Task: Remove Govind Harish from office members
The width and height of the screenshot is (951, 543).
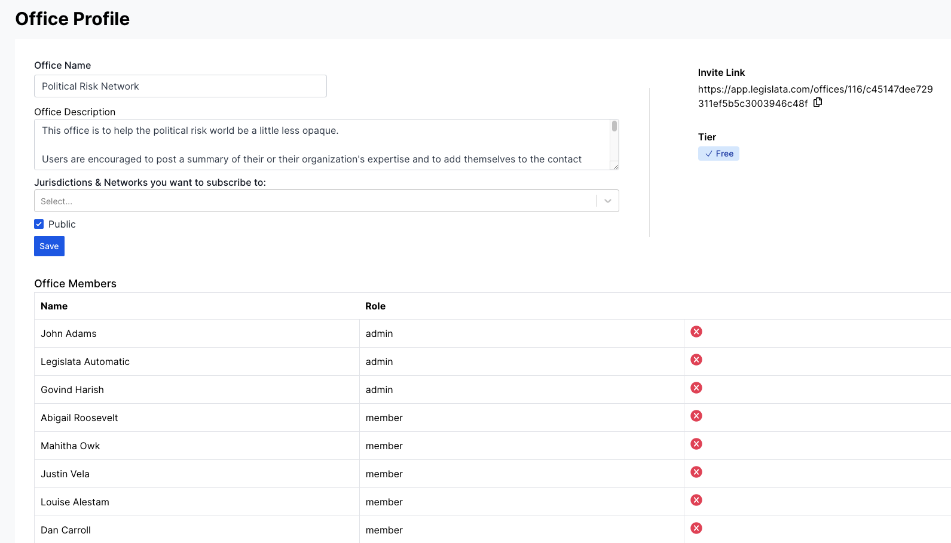Action: (696, 388)
